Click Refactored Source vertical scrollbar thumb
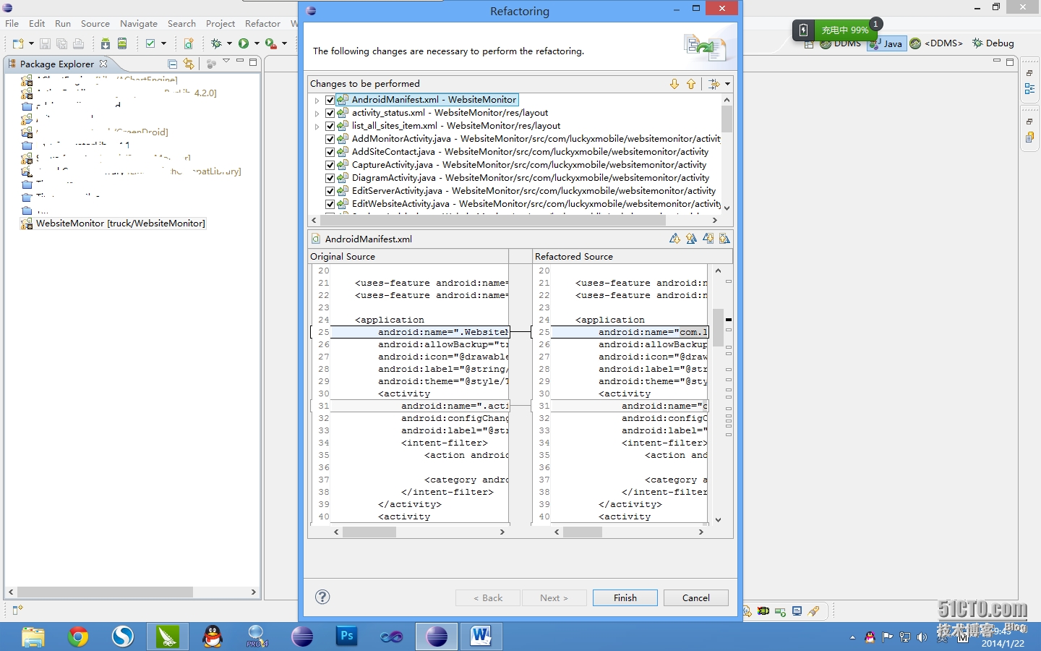 [719, 328]
